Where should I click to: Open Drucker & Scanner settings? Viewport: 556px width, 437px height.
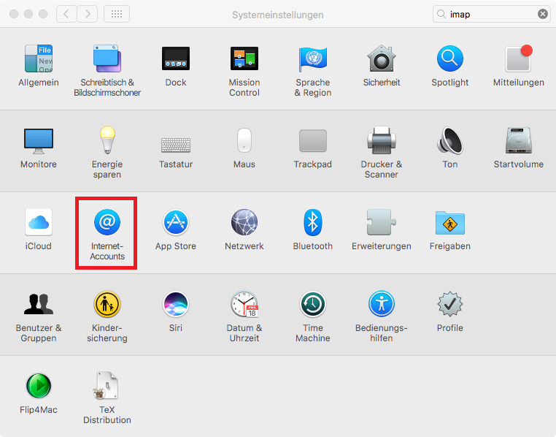pos(382,140)
